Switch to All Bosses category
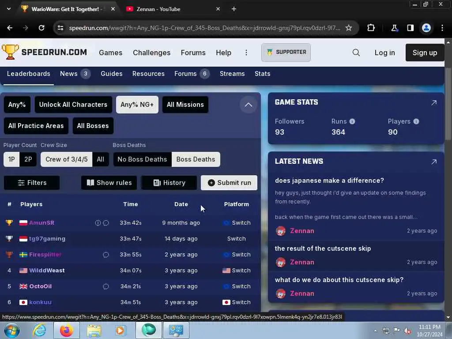452x339 pixels. 93,126
